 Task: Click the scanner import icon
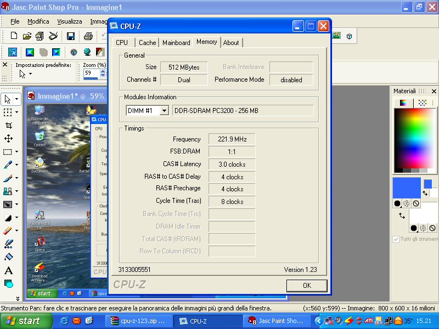[x=53, y=36]
